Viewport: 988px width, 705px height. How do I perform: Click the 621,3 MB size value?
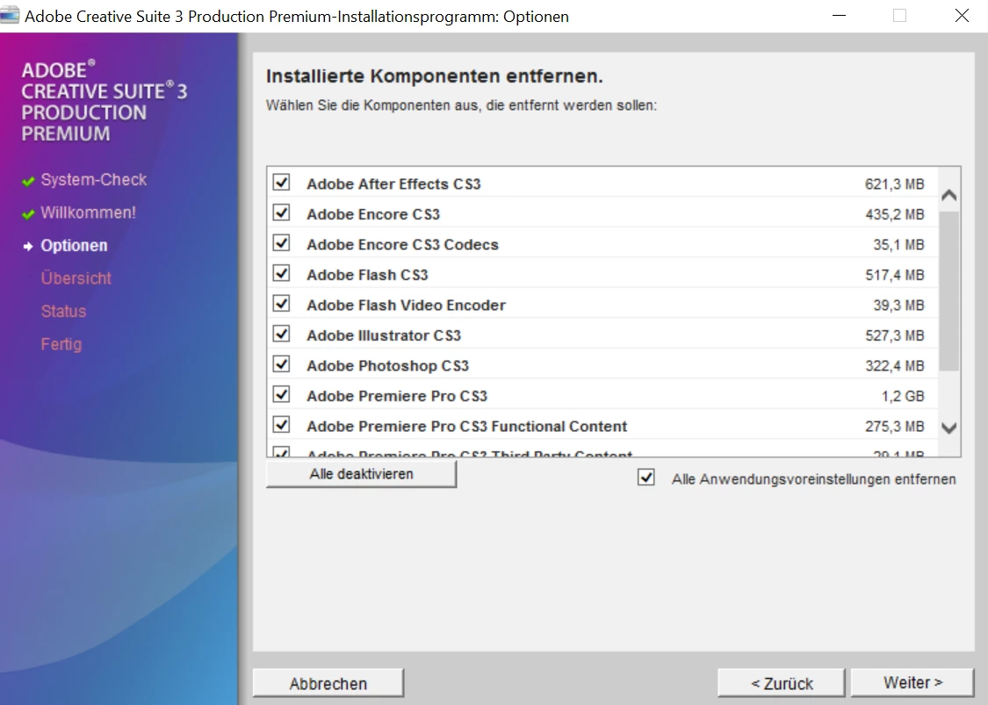895,184
